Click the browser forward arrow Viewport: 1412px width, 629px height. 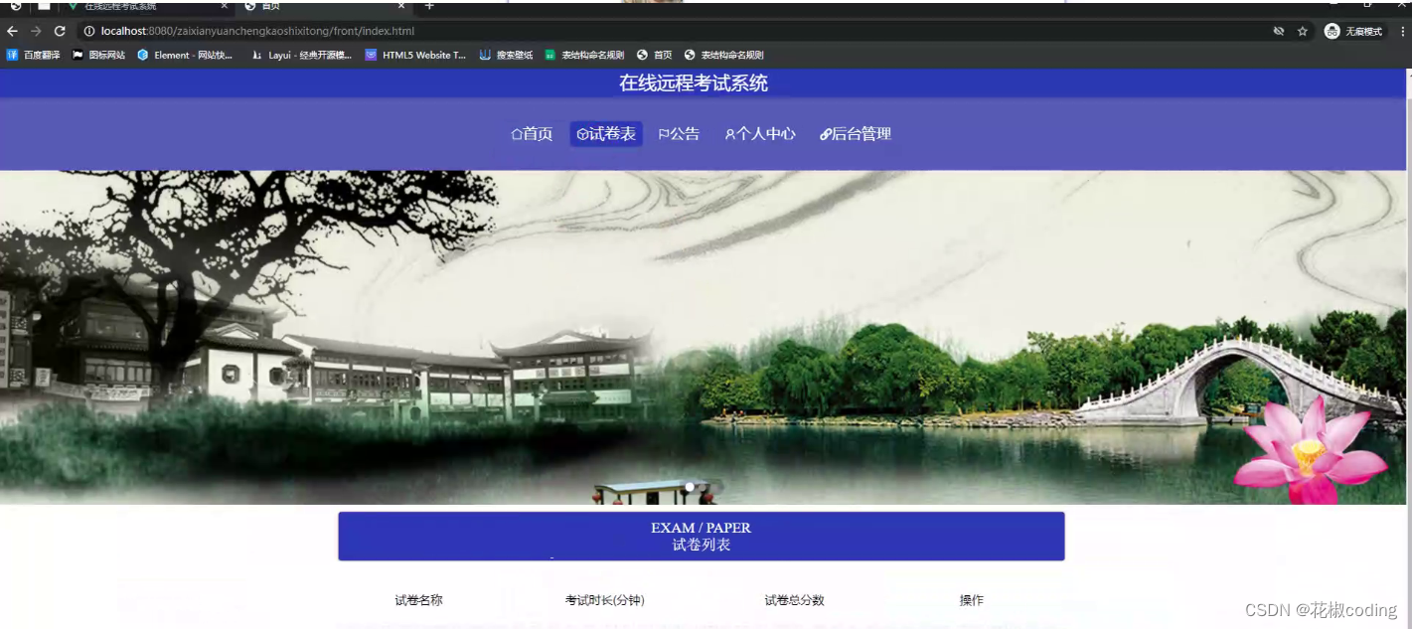pyautogui.click(x=36, y=32)
